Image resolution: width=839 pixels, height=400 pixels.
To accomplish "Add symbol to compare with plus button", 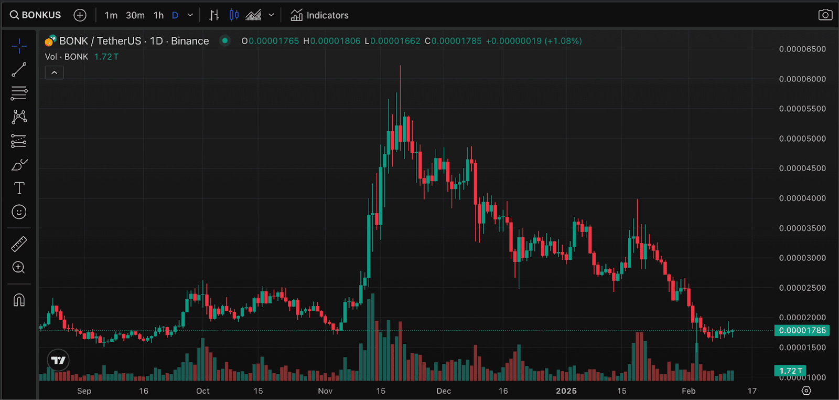I will coord(80,15).
